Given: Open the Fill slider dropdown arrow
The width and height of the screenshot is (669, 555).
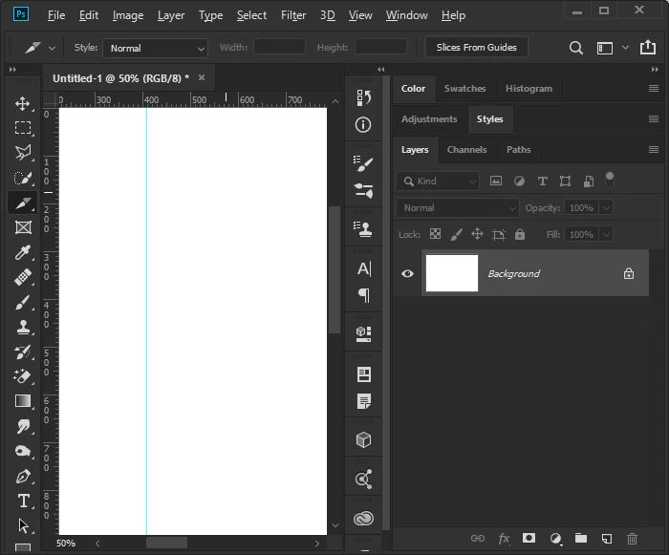Looking at the screenshot, I should pyautogui.click(x=606, y=235).
